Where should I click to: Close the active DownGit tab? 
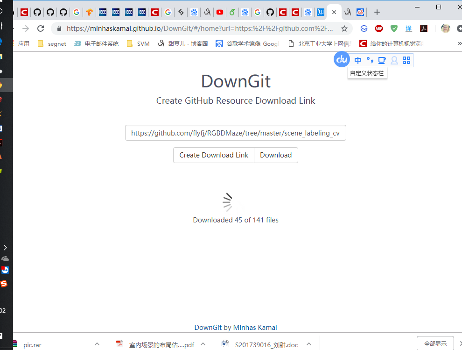334,12
